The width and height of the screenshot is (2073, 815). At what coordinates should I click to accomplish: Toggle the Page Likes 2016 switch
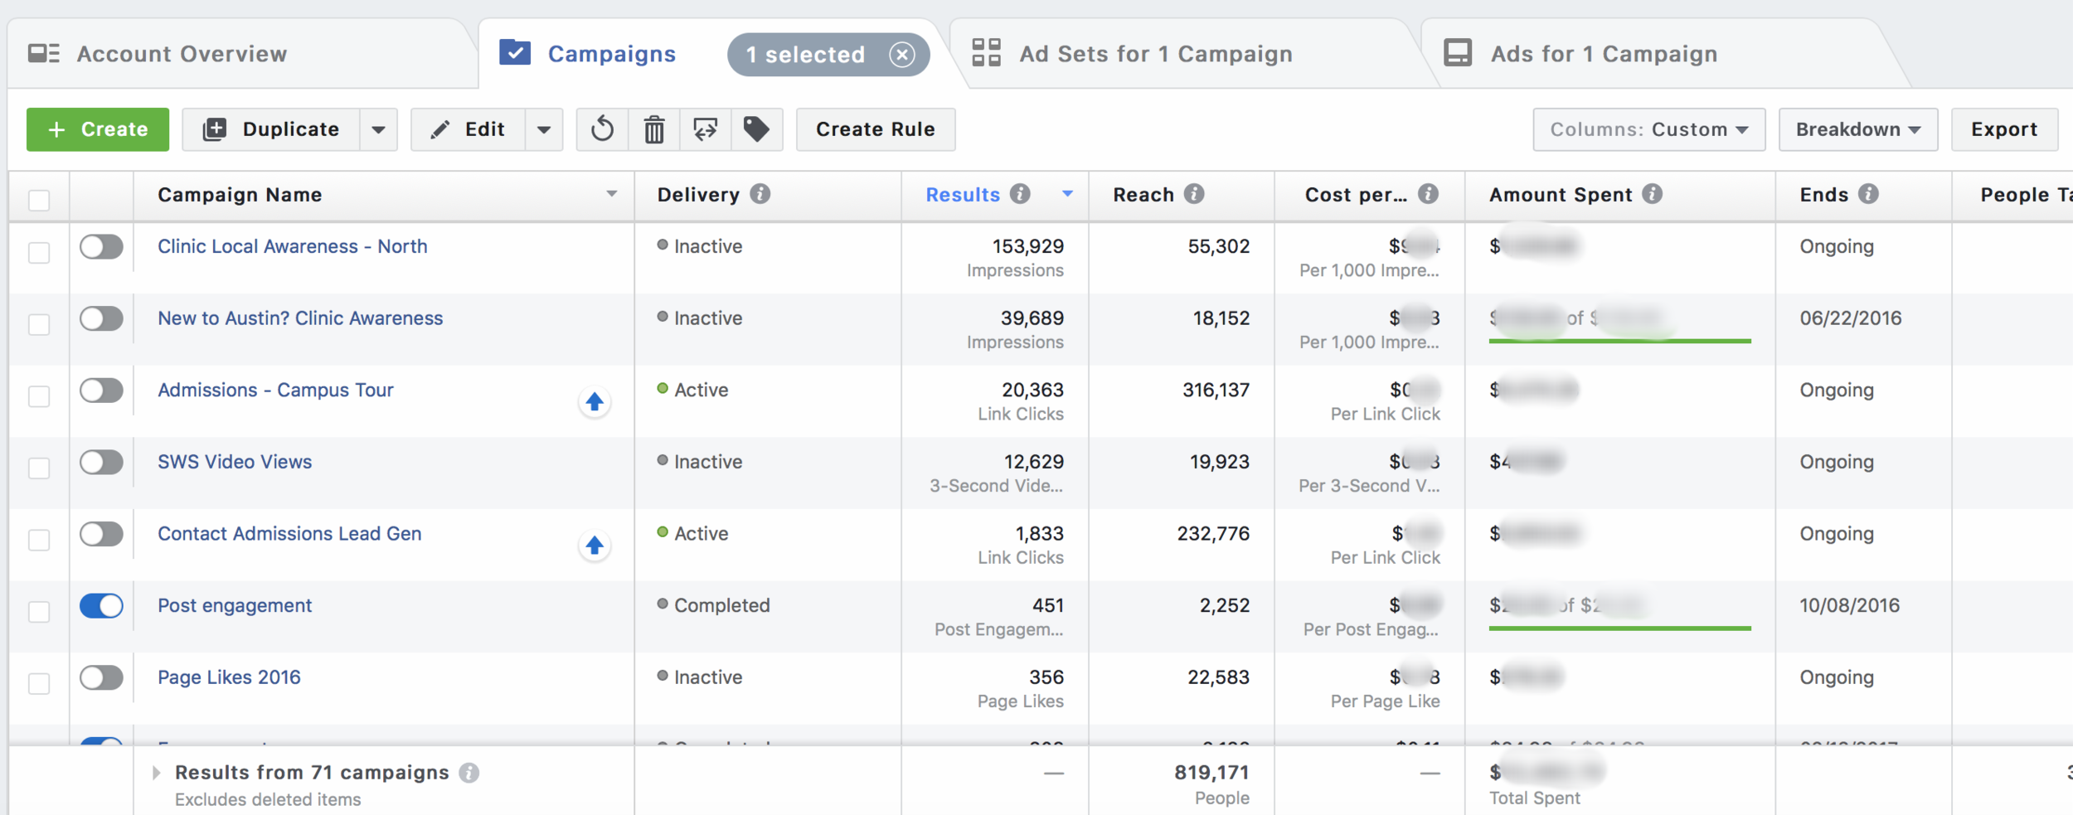[101, 678]
